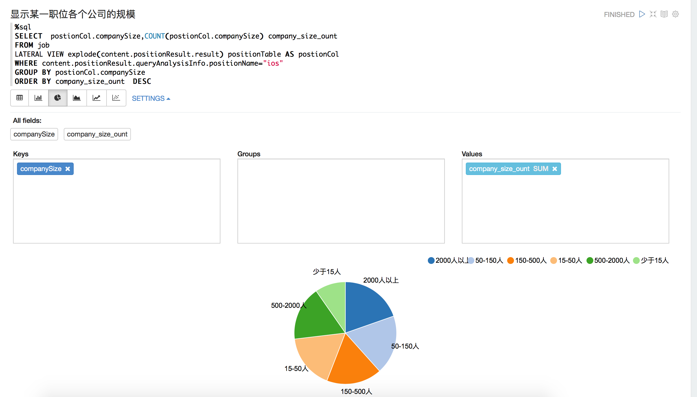
Task: Select the company_size_ount field in All fields
Action: (97, 134)
